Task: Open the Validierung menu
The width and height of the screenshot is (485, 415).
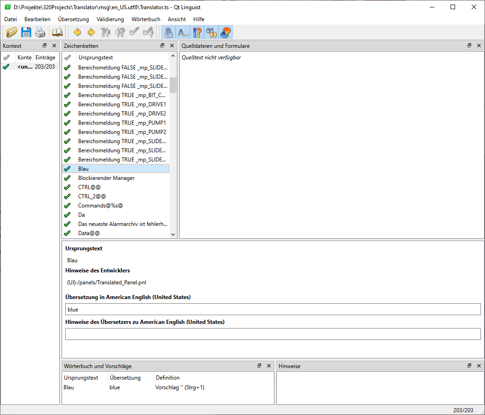Action: pos(110,19)
